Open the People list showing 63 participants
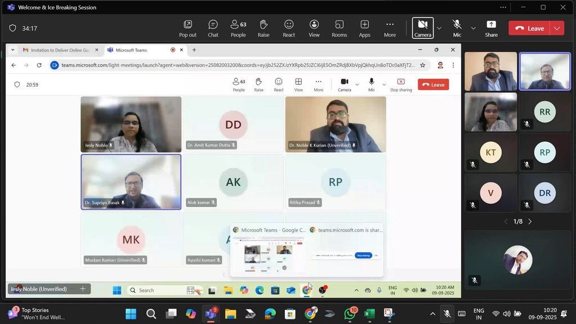The height and width of the screenshot is (324, 576). pyautogui.click(x=238, y=28)
